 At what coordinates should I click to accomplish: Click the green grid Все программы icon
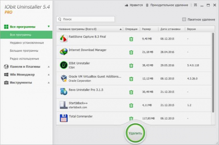(6, 27)
